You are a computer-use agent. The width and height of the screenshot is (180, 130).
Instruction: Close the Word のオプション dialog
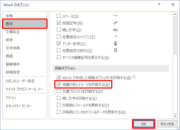pyautogui.click(x=173, y=5)
